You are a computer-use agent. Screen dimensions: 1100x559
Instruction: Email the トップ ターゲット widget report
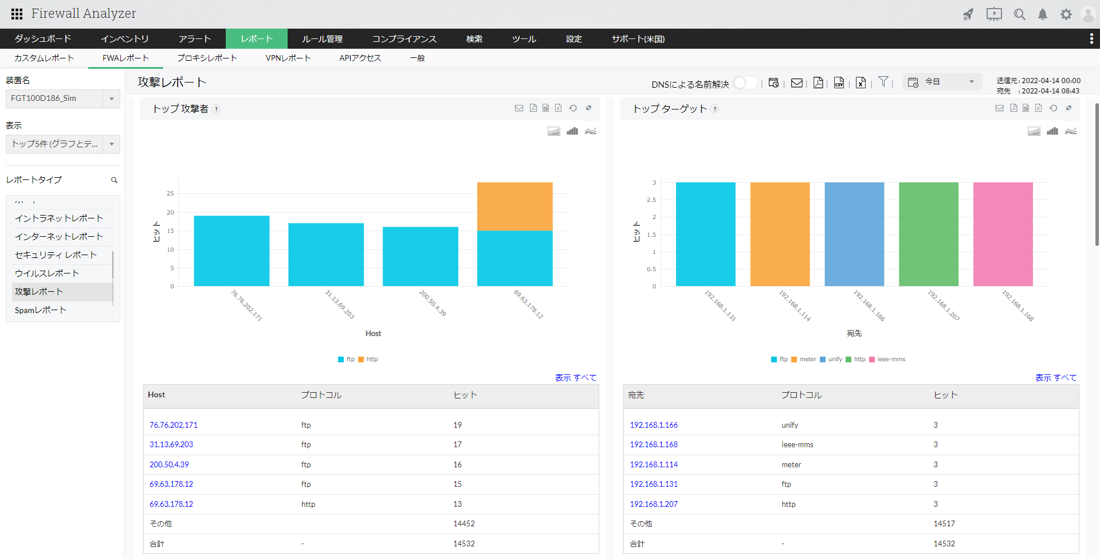click(x=999, y=108)
